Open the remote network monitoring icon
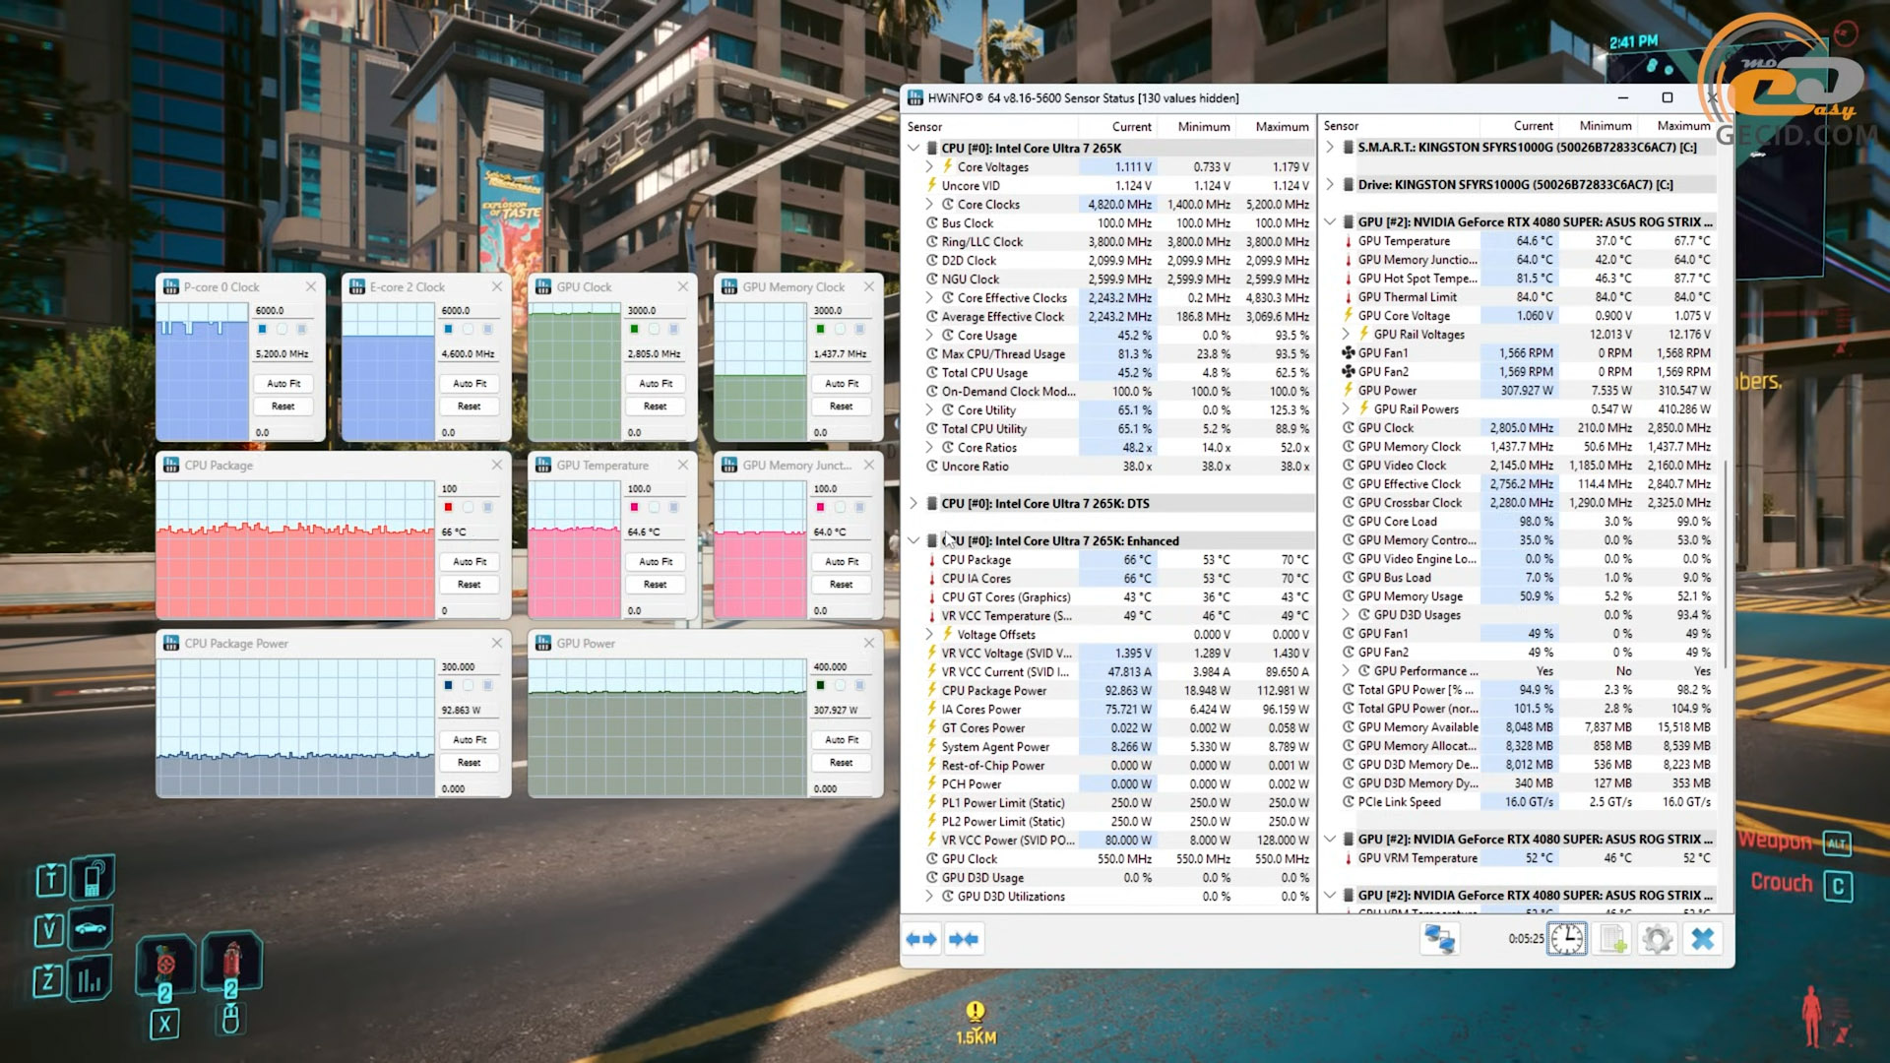1890x1063 pixels. (1439, 939)
